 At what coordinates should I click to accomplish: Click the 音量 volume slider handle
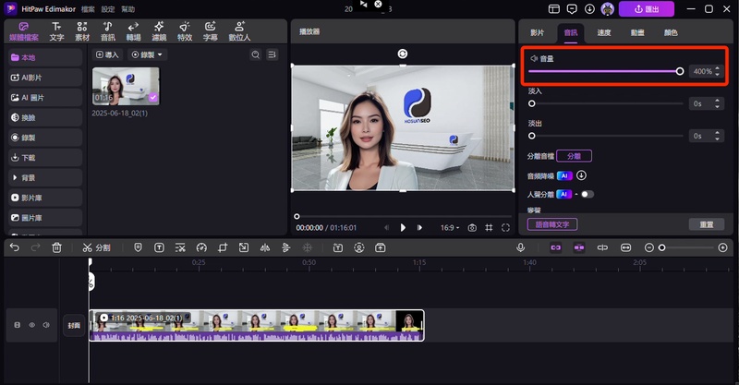(x=680, y=71)
